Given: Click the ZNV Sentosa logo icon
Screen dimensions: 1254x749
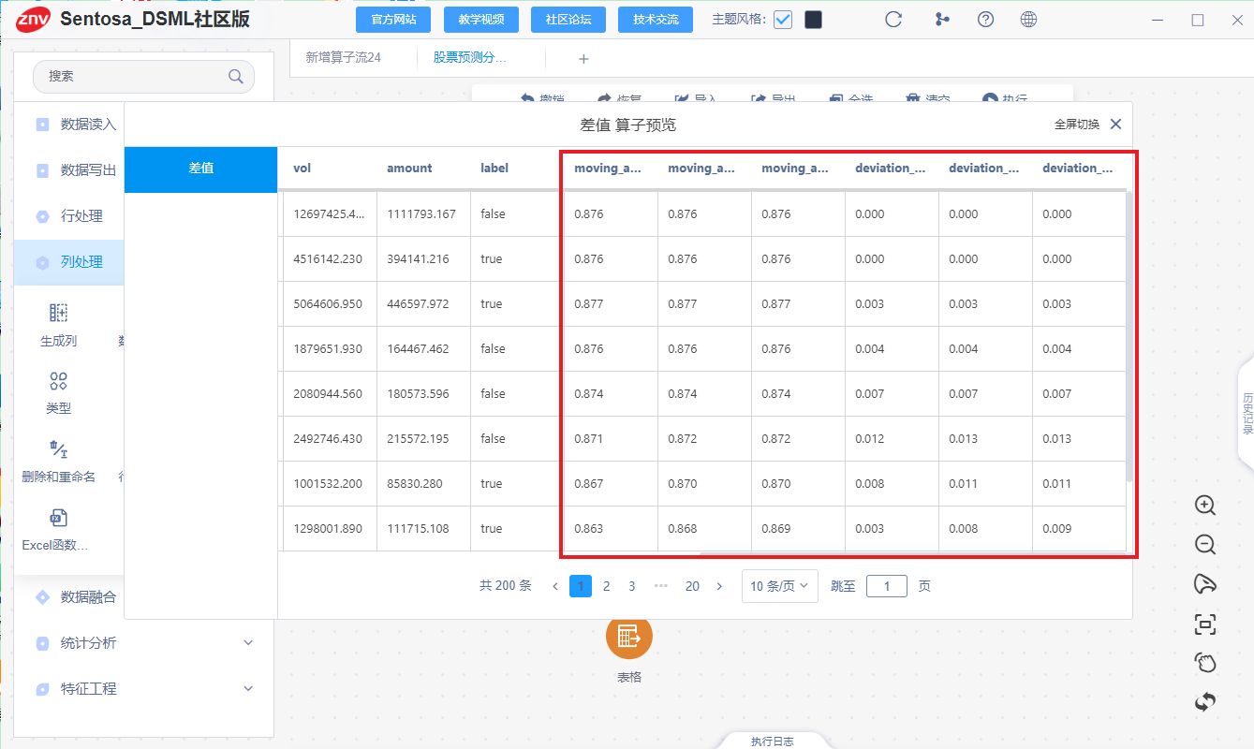Looking at the screenshot, I should point(33,20).
